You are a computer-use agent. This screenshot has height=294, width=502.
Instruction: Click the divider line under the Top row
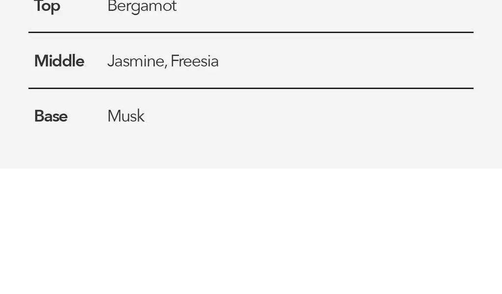pyautogui.click(x=251, y=32)
